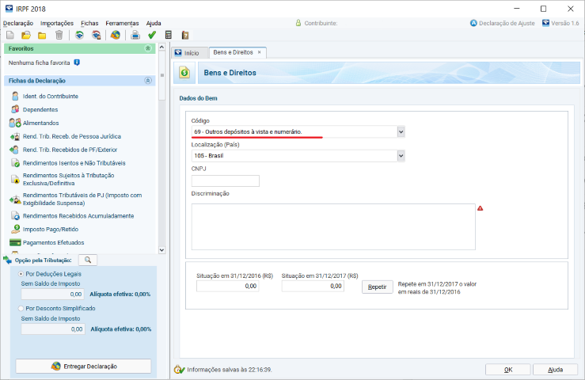
Task: Switch to the Início tab
Action: pos(189,52)
